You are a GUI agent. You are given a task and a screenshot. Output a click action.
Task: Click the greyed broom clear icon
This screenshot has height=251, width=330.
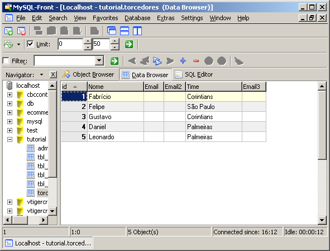(239, 61)
